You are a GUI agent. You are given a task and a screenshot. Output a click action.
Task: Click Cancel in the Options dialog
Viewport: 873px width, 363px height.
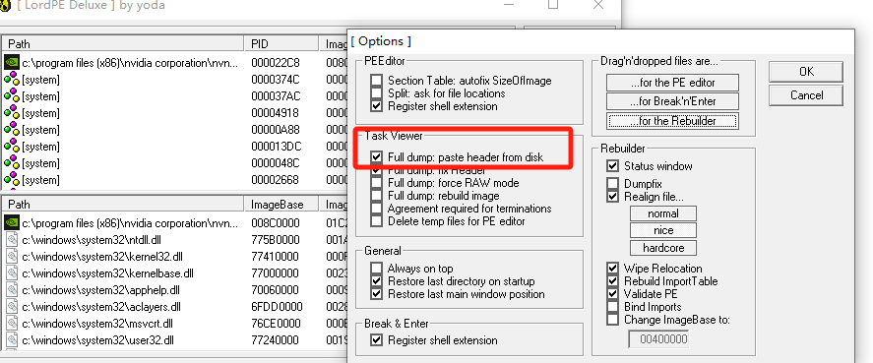point(806,95)
